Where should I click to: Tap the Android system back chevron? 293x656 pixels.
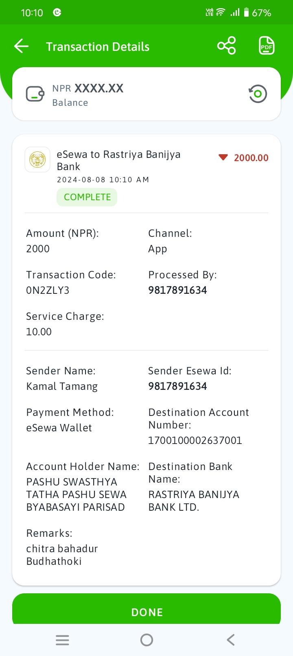[231, 640]
